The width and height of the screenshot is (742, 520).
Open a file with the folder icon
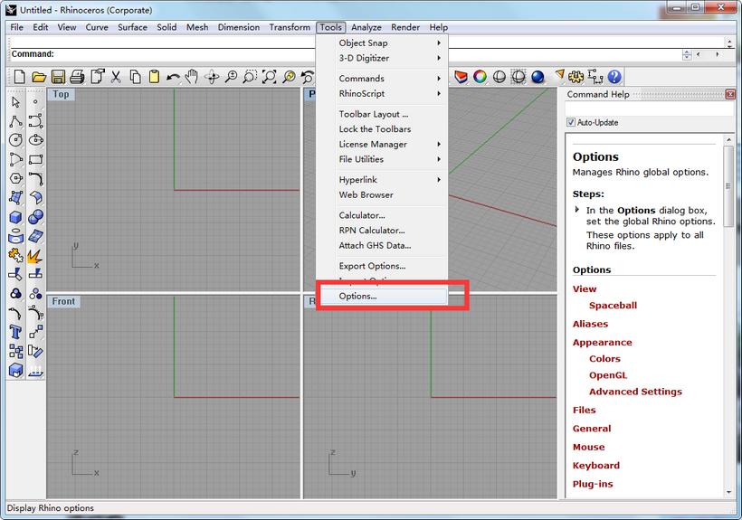point(39,77)
